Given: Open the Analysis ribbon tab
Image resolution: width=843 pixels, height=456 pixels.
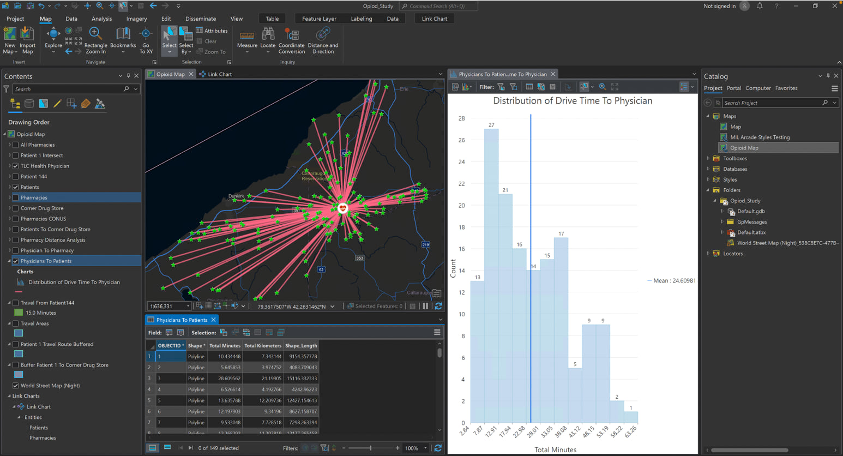Looking at the screenshot, I should (x=101, y=19).
